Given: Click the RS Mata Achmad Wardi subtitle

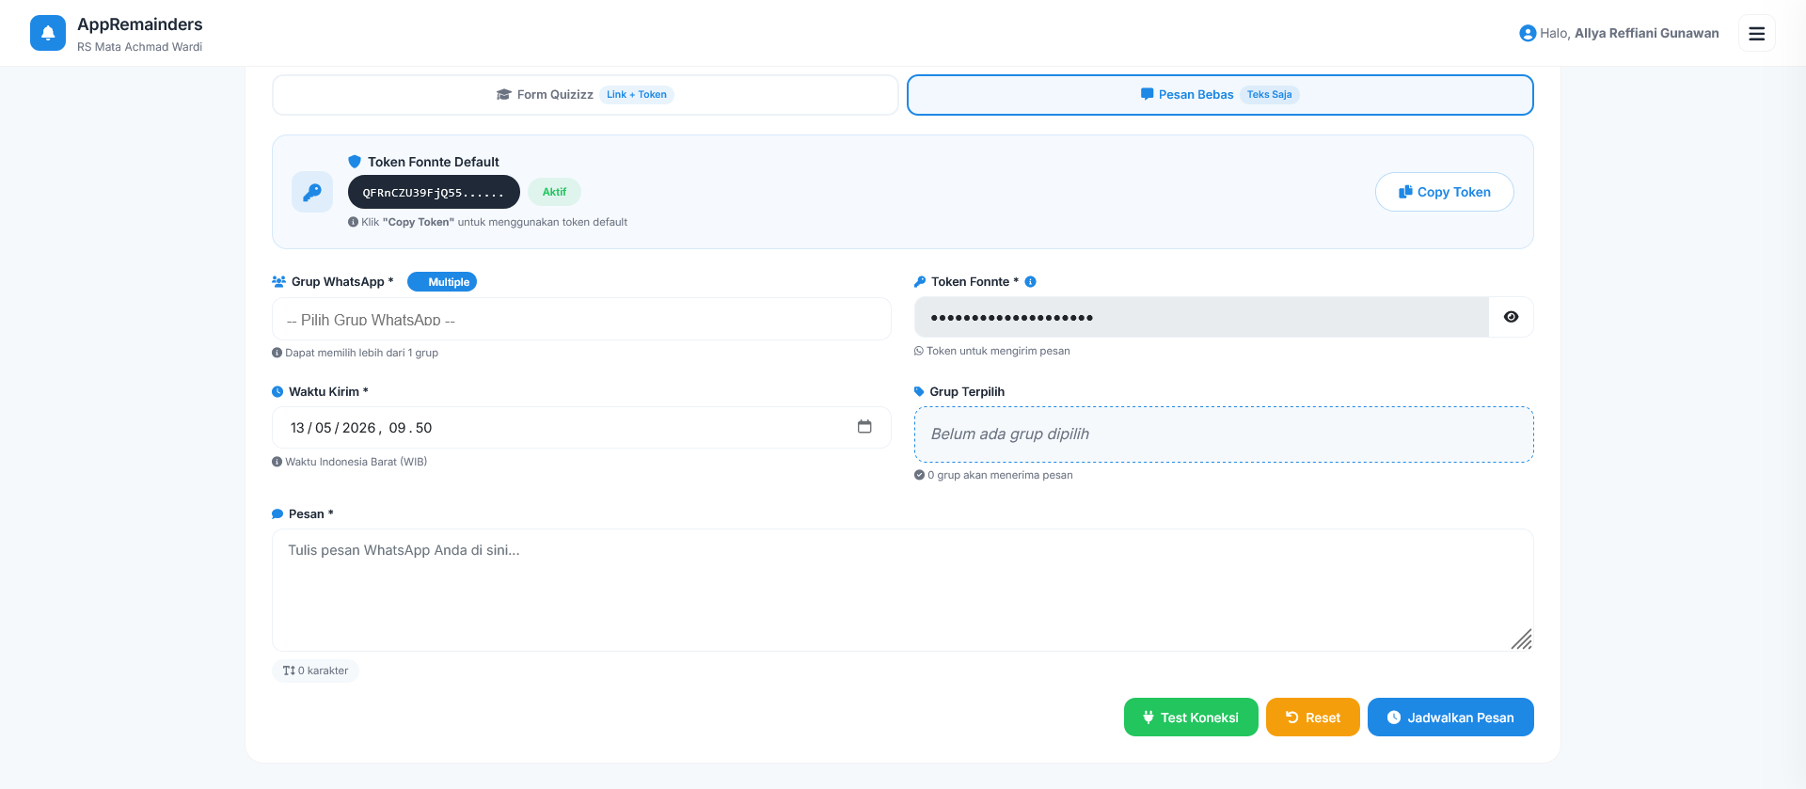Looking at the screenshot, I should click(x=140, y=47).
